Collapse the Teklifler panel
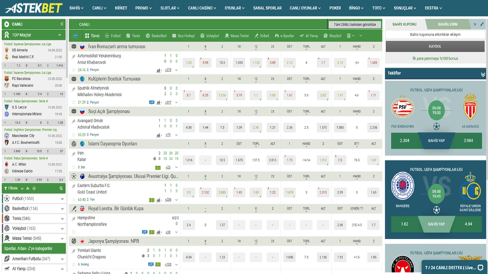 483,74
